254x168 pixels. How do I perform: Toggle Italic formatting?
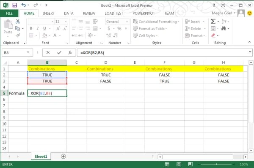click(38, 28)
